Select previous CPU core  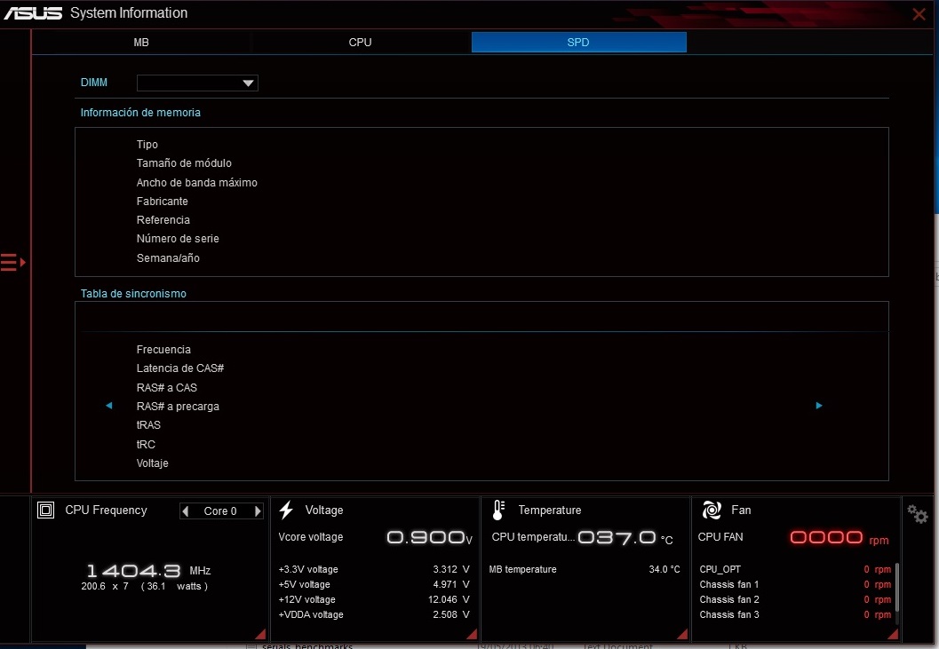click(185, 511)
